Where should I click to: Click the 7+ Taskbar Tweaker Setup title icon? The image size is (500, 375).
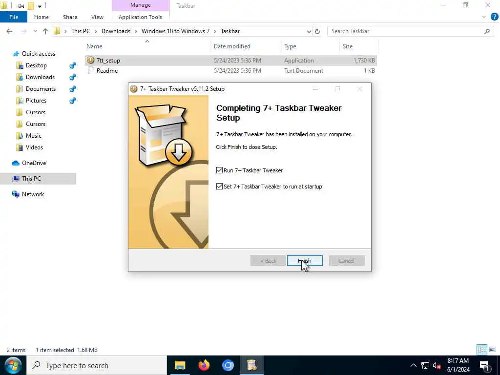(x=134, y=89)
